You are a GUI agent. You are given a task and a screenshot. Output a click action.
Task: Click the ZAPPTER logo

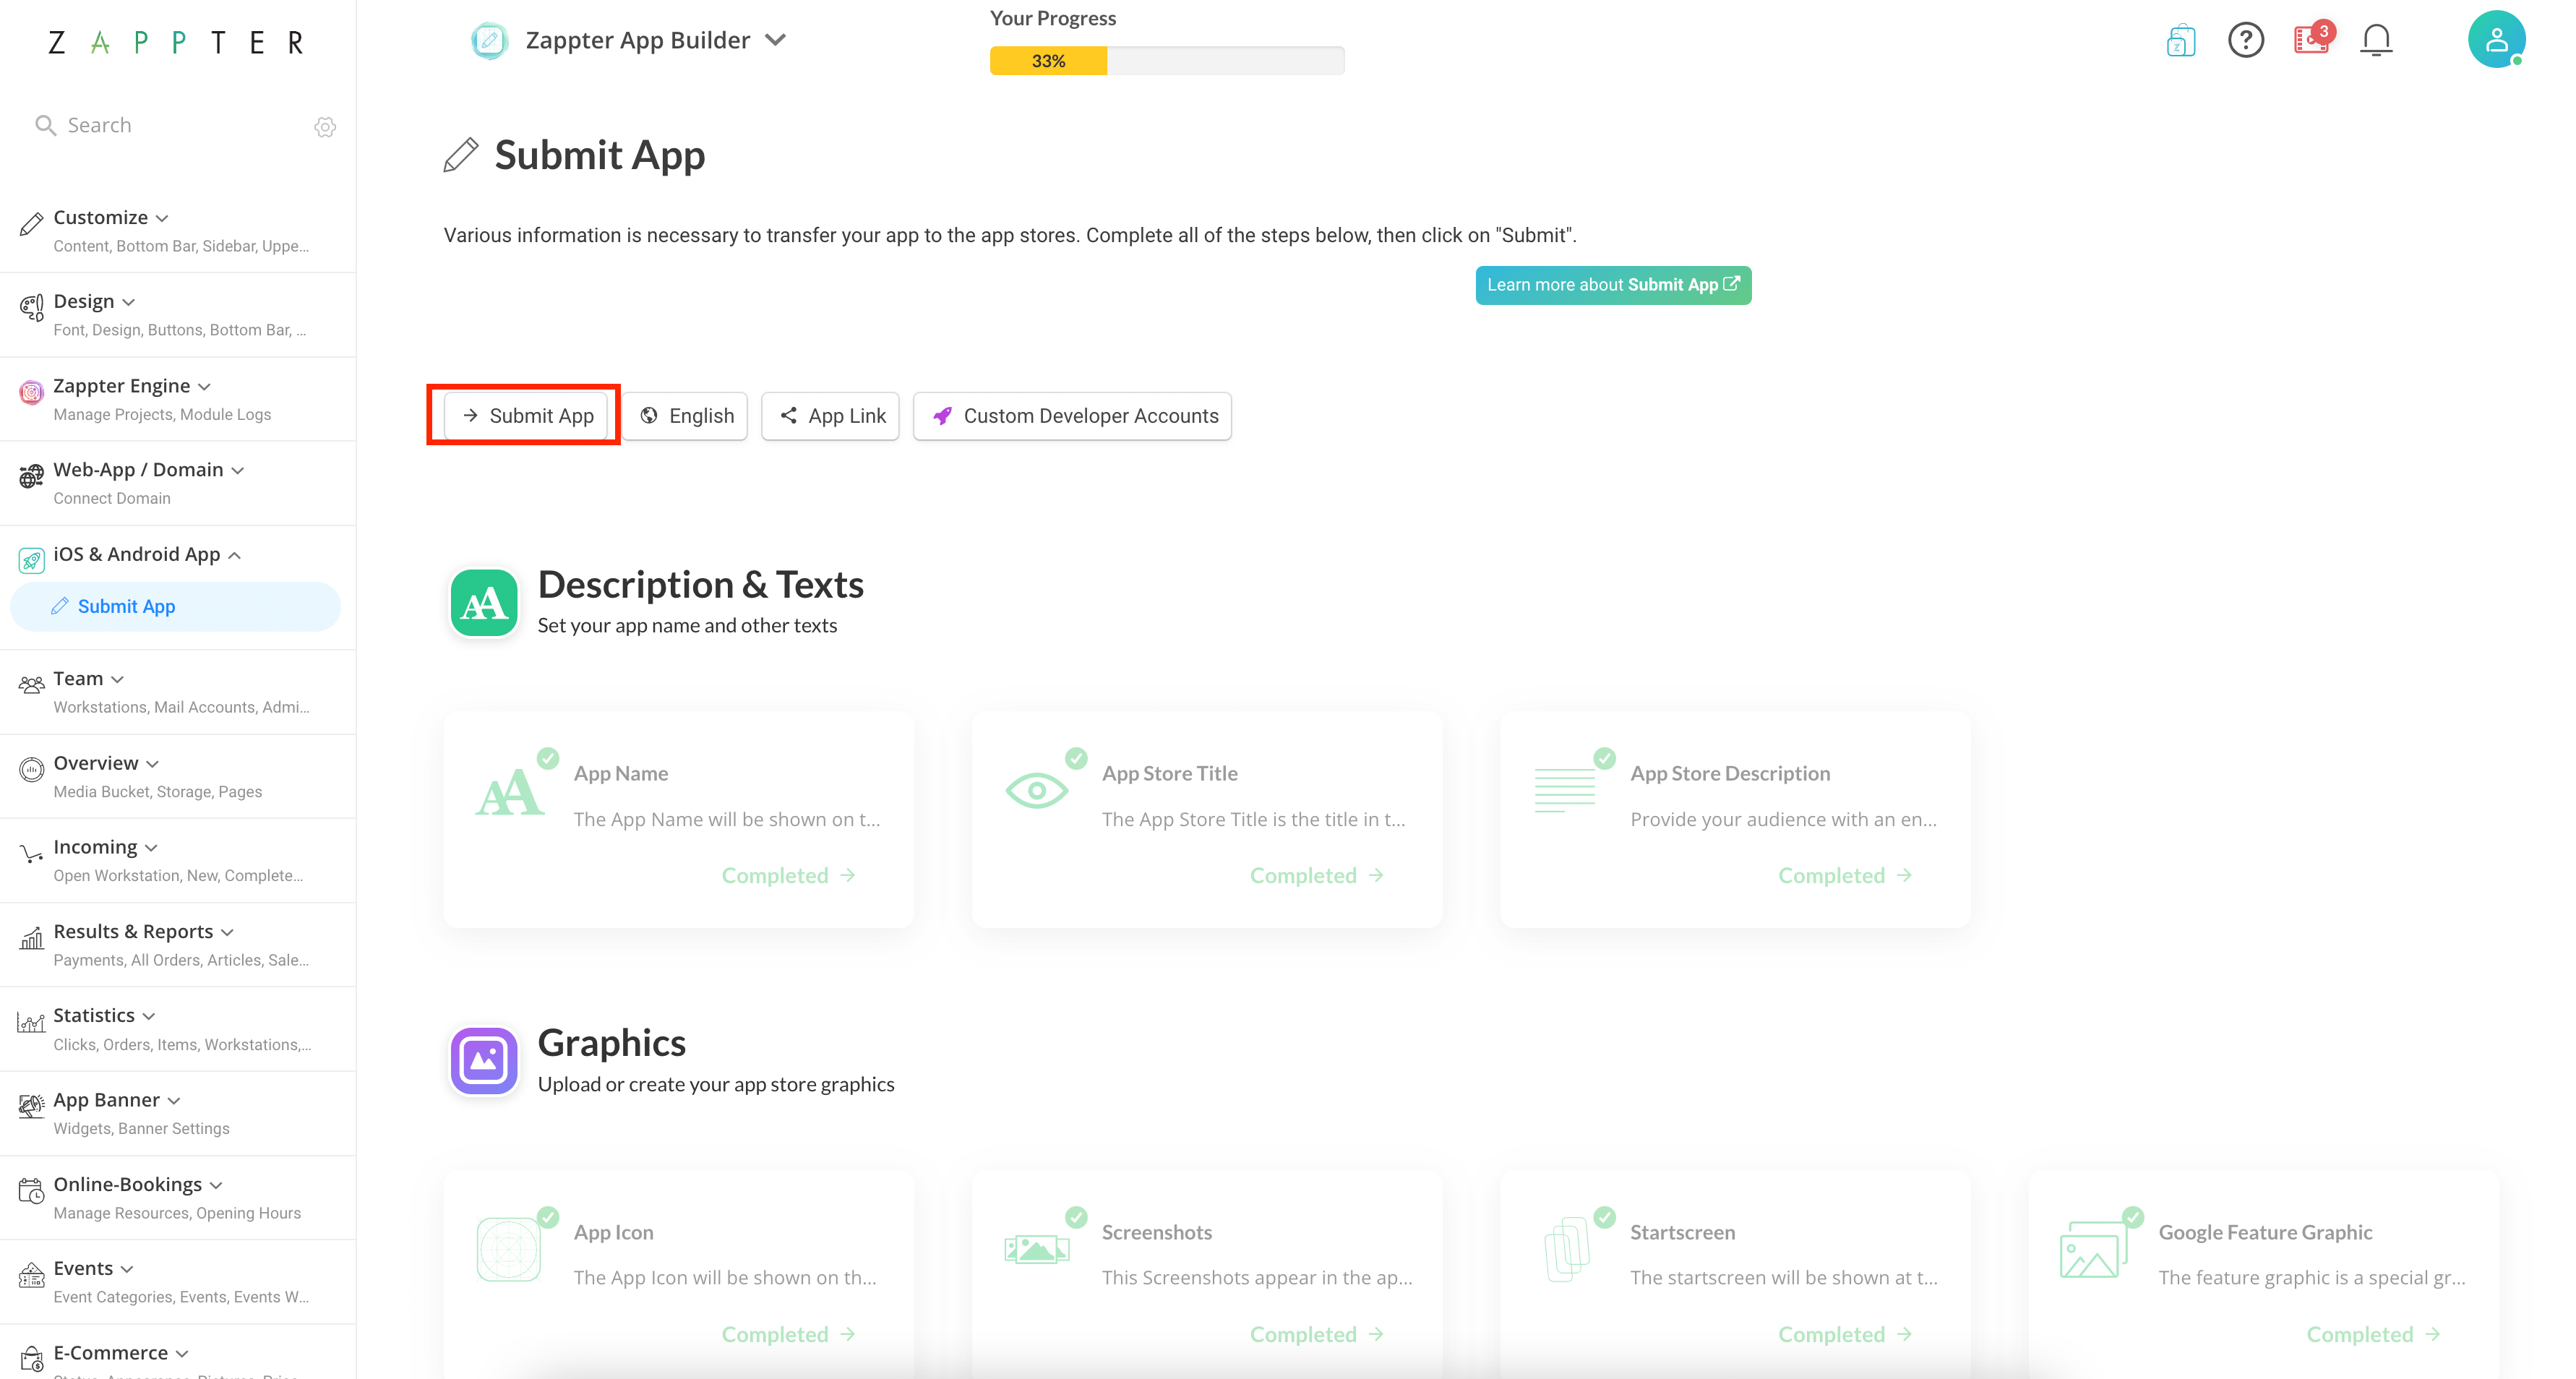(175, 42)
